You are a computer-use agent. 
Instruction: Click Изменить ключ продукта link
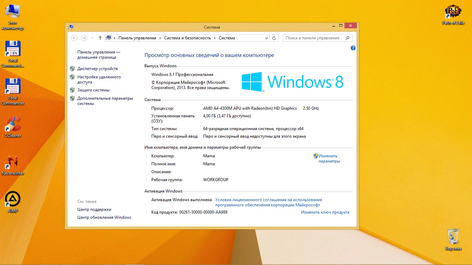[x=325, y=212]
